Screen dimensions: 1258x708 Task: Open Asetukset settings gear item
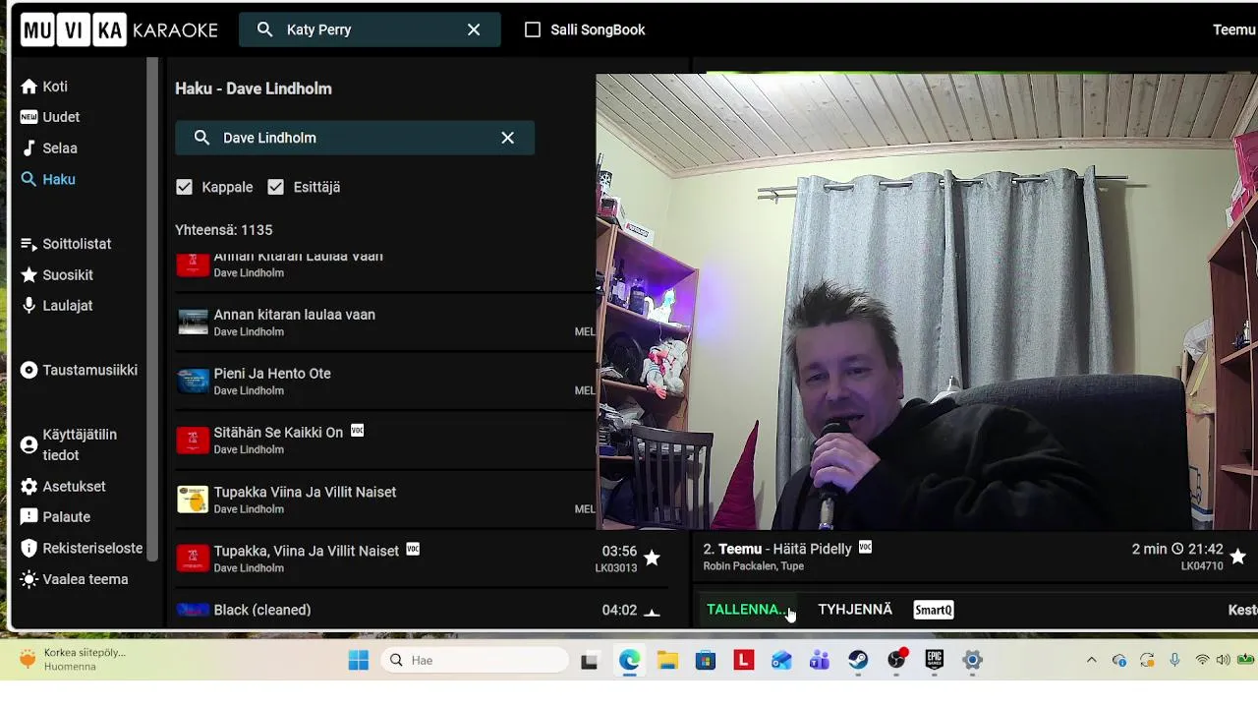click(x=63, y=487)
